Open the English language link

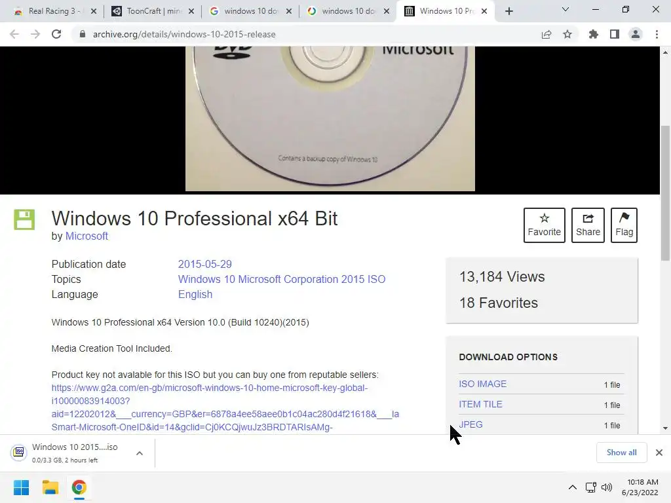click(195, 294)
